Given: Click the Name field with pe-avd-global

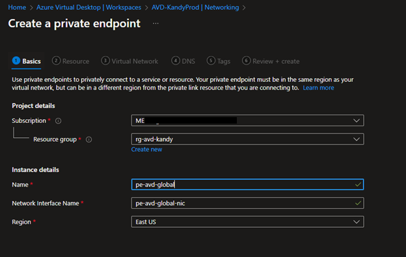Looking at the screenshot, I should [247, 185].
